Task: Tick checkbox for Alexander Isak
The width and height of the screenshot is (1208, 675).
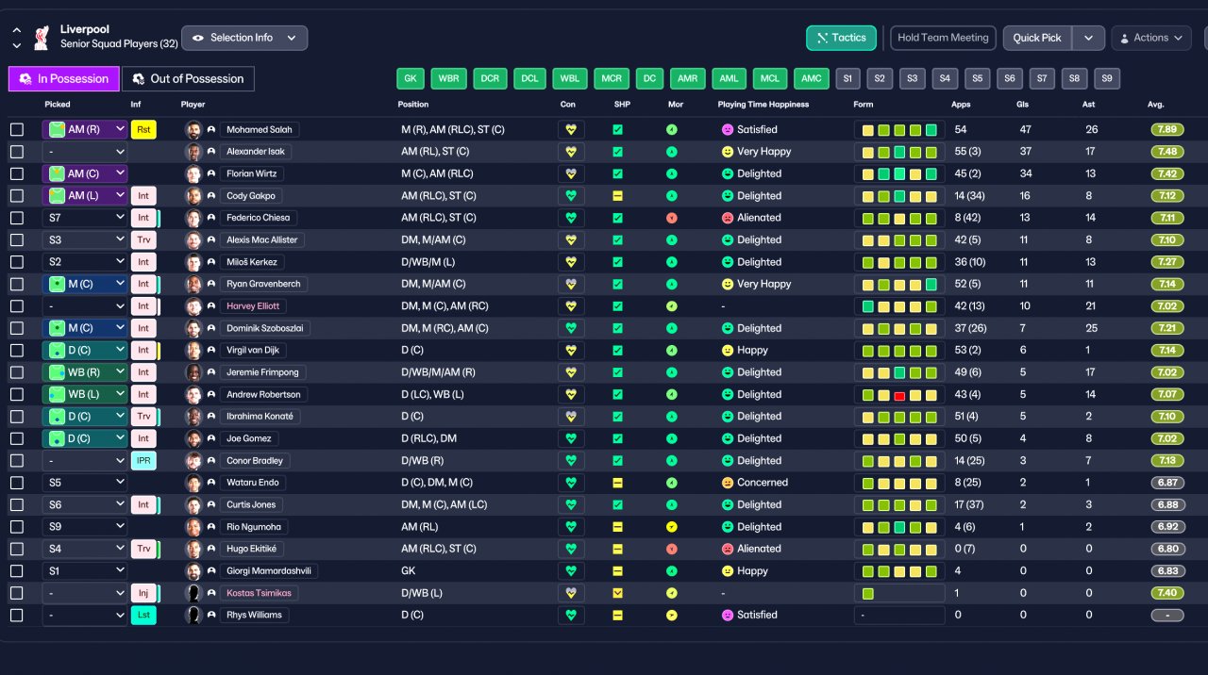Action: tap(17, 152)
